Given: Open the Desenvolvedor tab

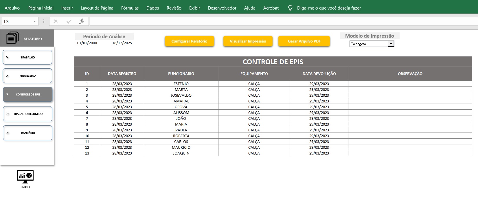Looking at the screenshot, I should pyautogui.click(x=222, y=8).
